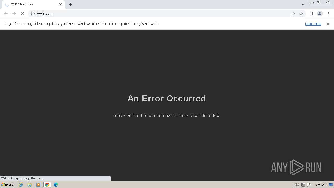Click the Windows 7 update notice text
The width and height of the screenshot is (334, 188).
(81, 24)
